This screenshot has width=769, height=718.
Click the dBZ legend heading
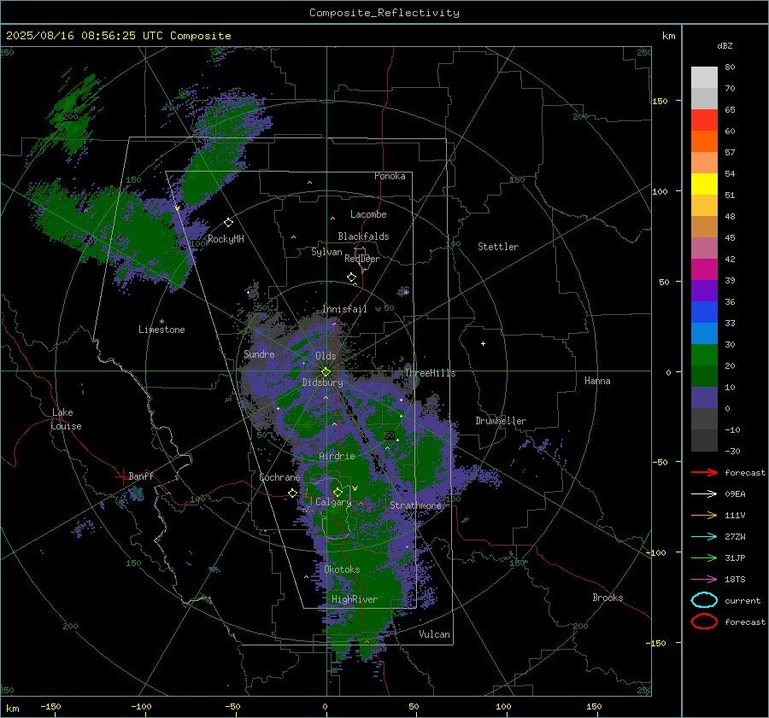pyautogui.click(x=725, y=45)
